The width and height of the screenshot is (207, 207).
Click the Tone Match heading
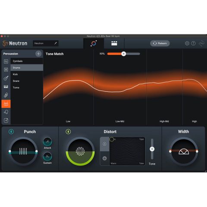tap(55, 54)
